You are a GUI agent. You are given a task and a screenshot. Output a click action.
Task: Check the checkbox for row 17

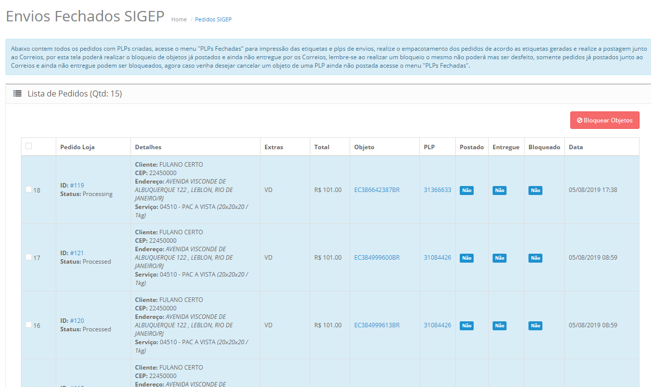point(29,257)
